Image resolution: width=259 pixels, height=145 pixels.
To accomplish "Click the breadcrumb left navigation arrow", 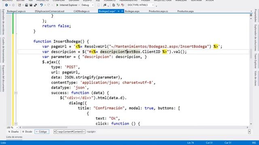I will tap(55, 132).
